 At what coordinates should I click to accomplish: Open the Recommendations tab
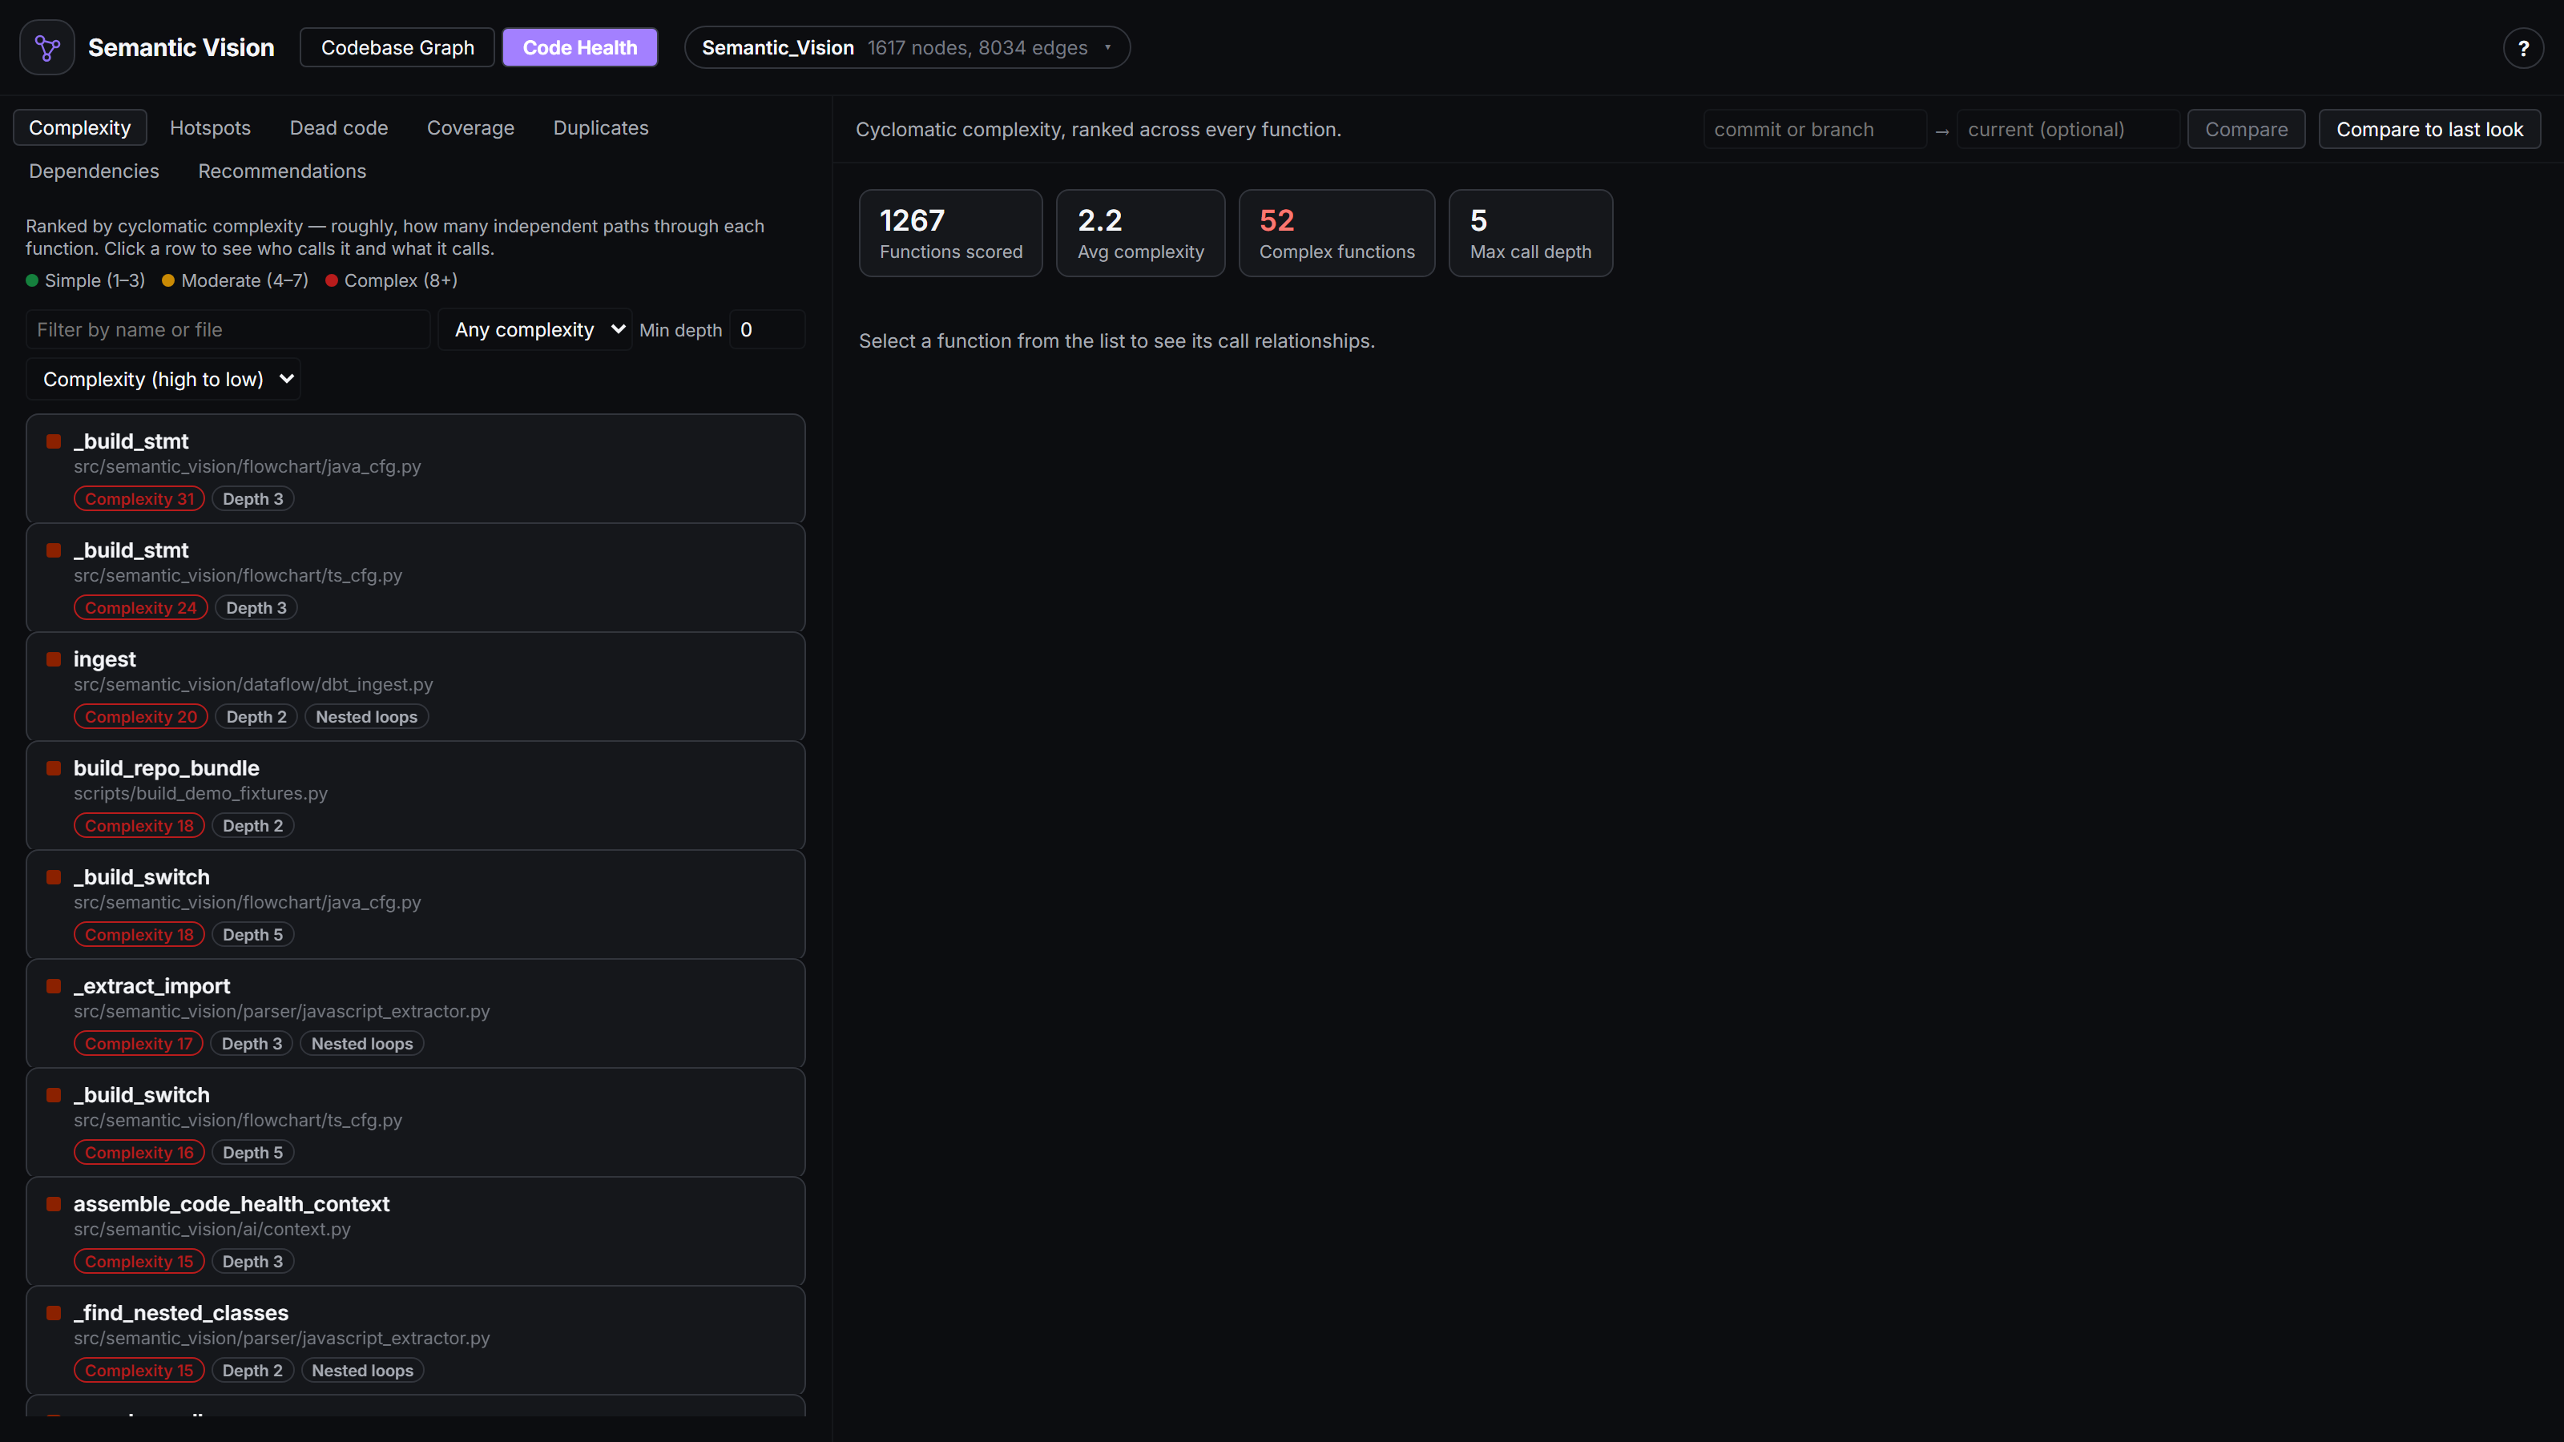pos(282,171)
